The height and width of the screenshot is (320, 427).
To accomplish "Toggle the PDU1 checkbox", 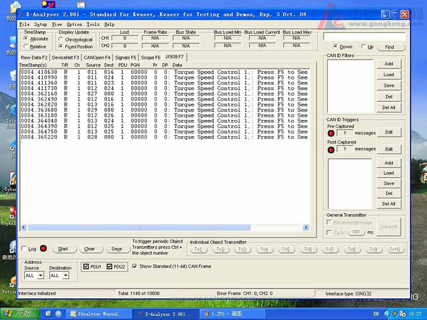I will (86, 266).
